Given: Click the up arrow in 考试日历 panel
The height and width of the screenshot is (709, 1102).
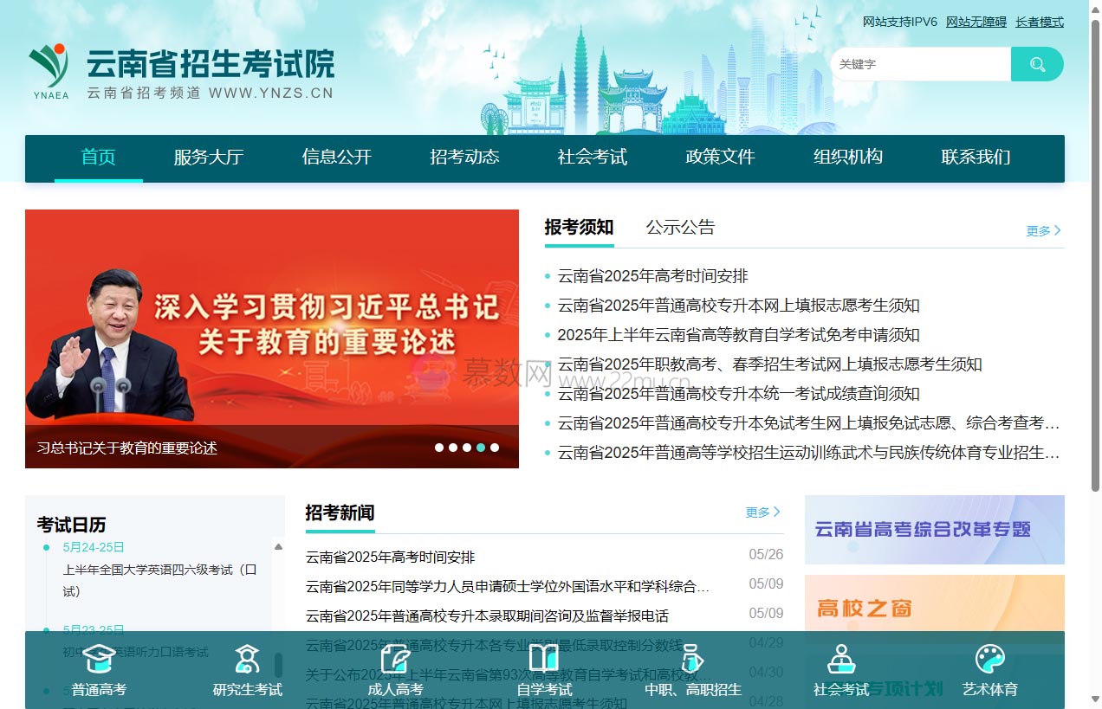Looking at the screenshot, I should [277, 545].
